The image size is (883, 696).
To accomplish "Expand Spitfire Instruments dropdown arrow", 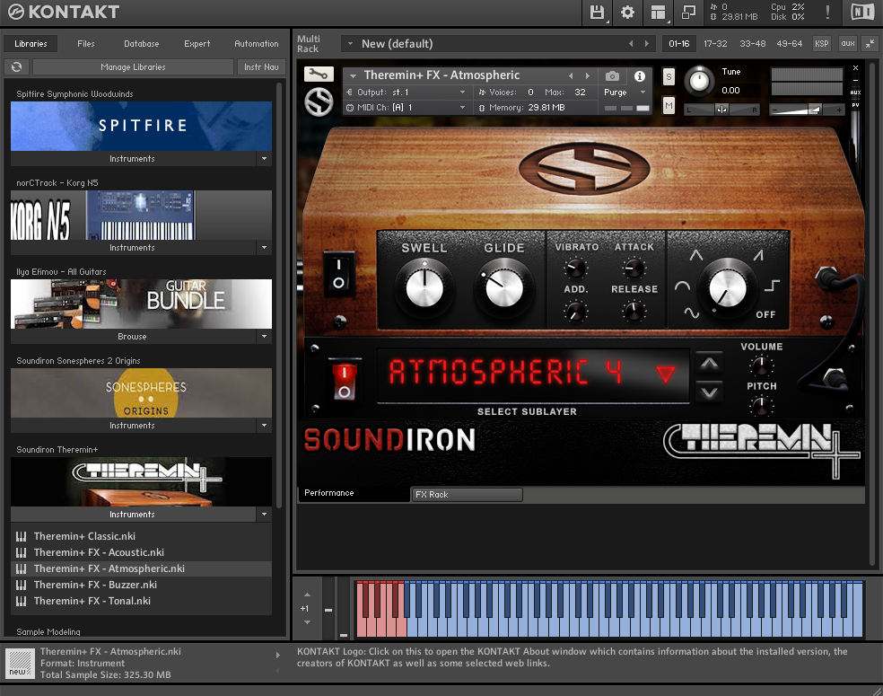I will 264,159.
